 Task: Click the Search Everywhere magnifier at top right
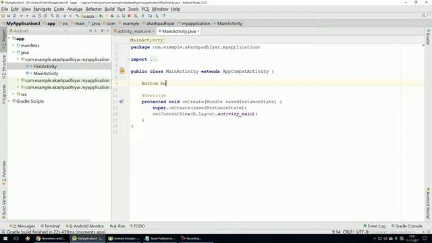pyautogui.click(x=423, y=16)
